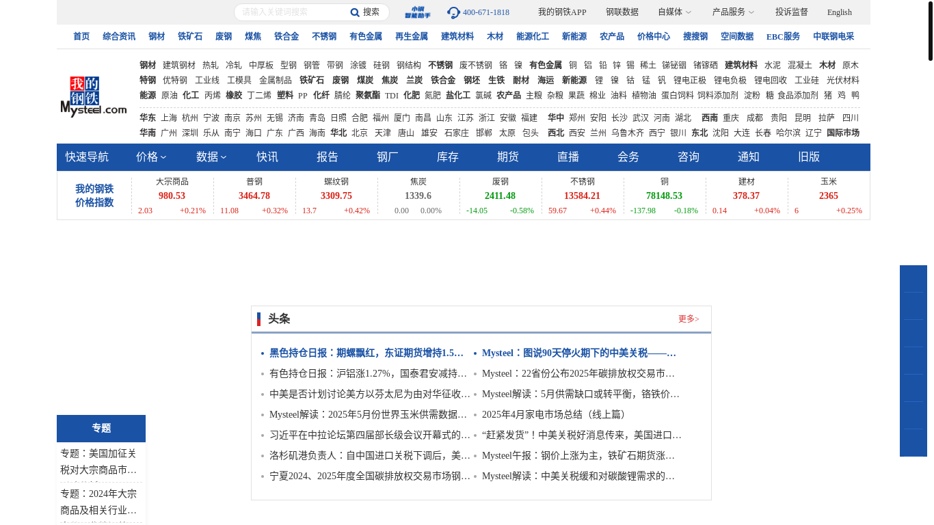
Task: Click the 头条 section color marker icon
Action: pos(258,319)
